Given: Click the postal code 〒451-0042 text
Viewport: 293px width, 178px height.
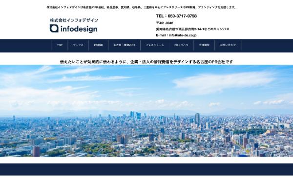Looking at the screenshot, I should (165, 23).
